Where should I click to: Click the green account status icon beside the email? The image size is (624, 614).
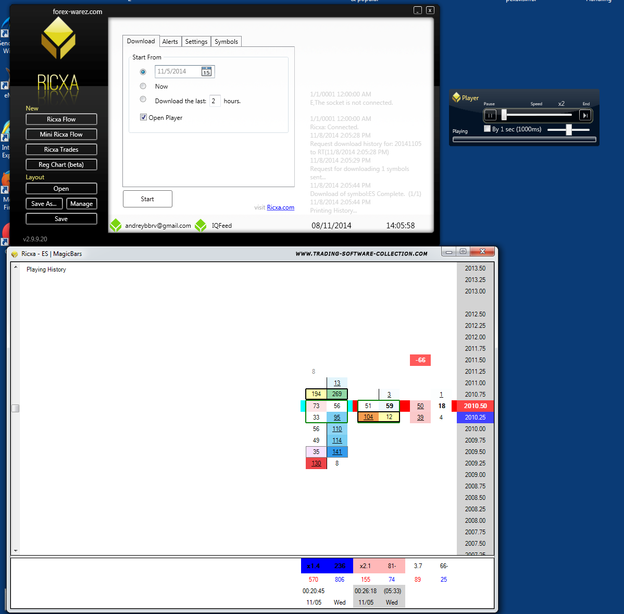point(115,226)
